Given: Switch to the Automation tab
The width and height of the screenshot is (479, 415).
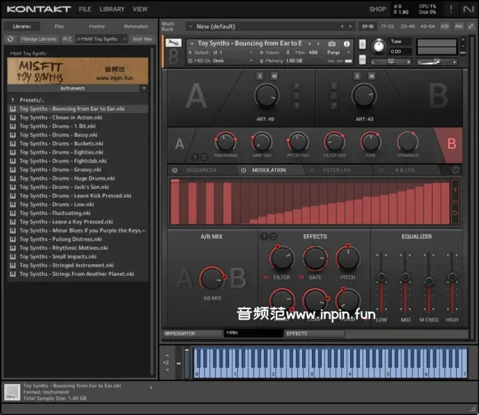Looking at the screenshot, I should [x=136, y=26].
